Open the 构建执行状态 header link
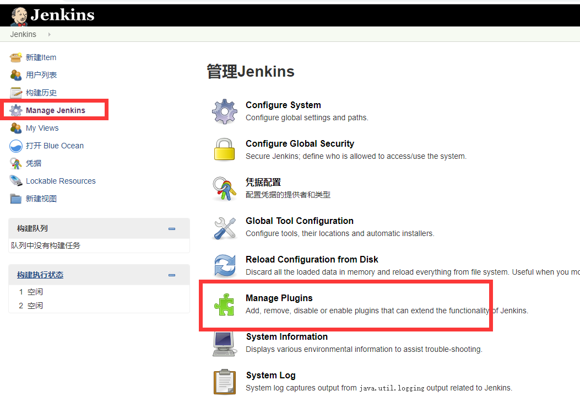 point(40,275)
